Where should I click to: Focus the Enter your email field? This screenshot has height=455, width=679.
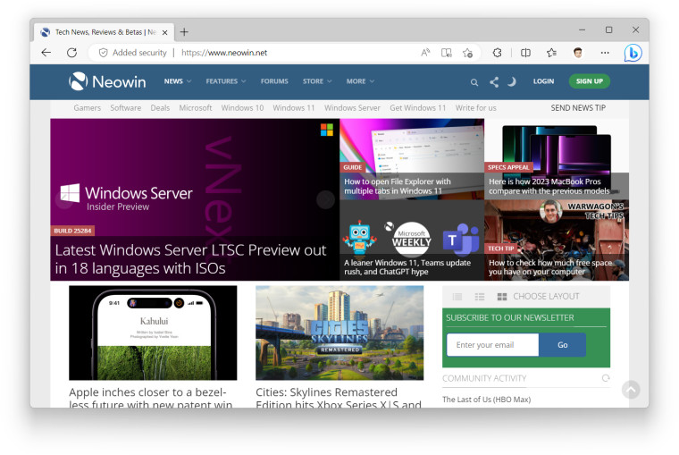(x=493, y=345)
